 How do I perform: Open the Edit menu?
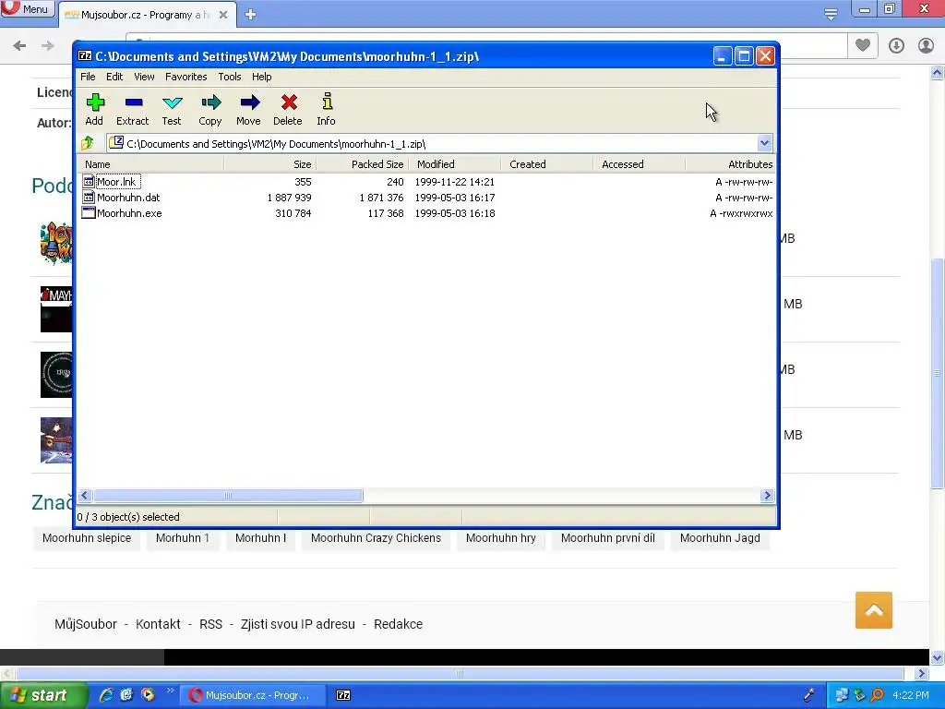click(114, 77)
